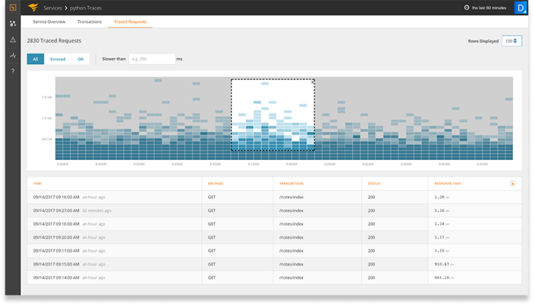Open the Rows Displayed dropdown
The width and height of the screenshot is (534, 306).
pos(512,41)
